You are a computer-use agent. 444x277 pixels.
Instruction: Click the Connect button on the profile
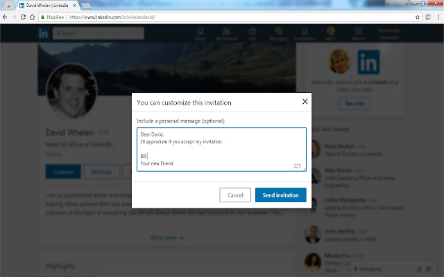63,172
